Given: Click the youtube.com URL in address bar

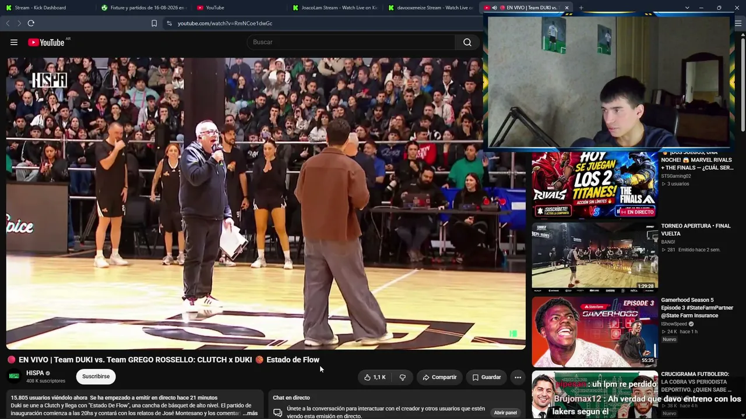Looking at the screenshot, I should 225,23.
